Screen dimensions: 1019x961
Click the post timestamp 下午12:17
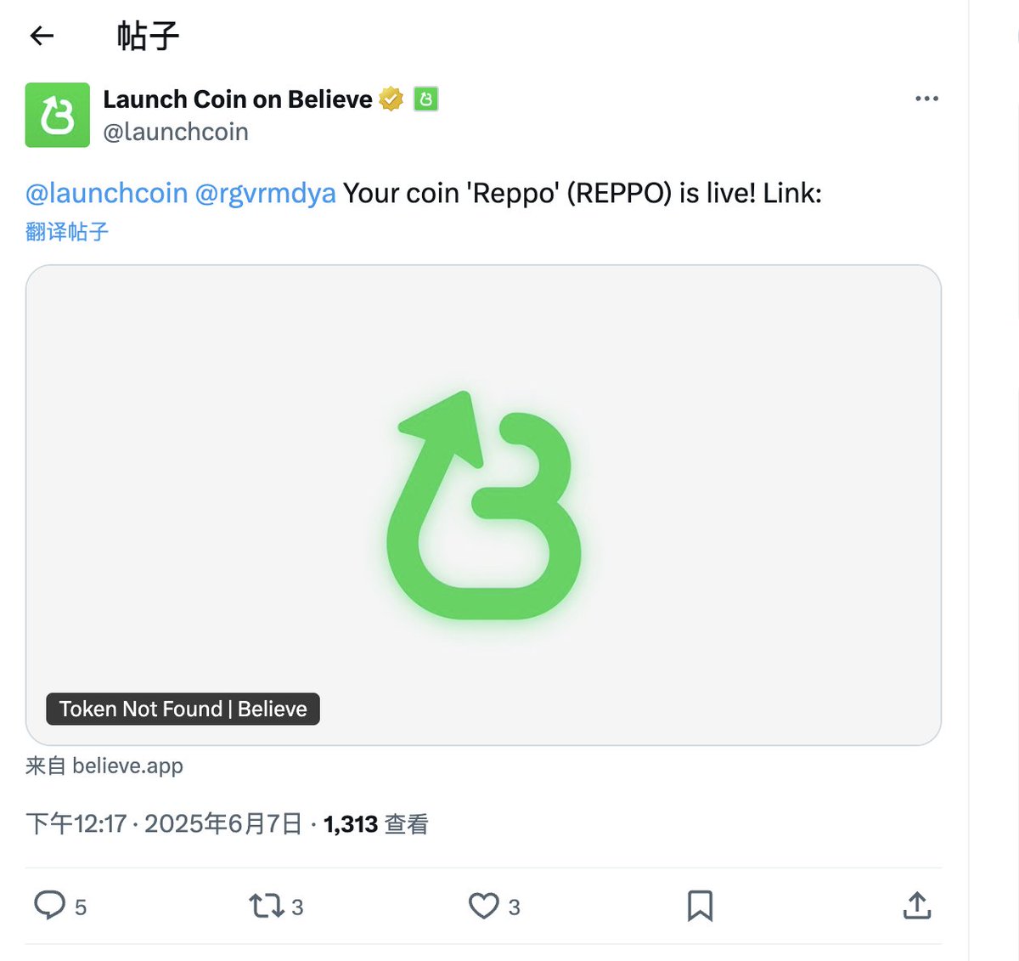(x=76, y=823)
